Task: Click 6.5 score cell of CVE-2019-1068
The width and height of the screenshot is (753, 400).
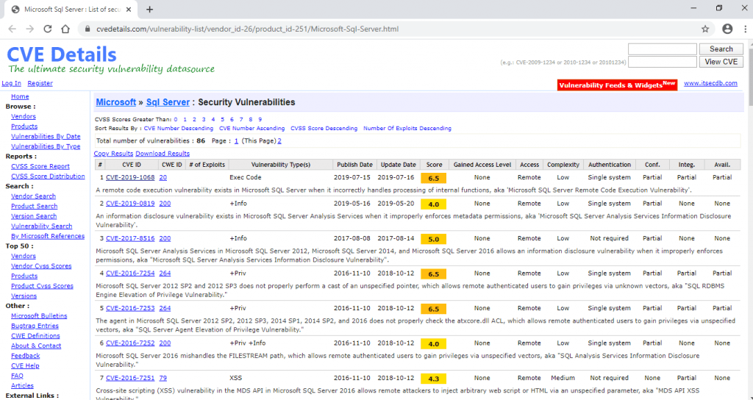Action: click(434, 178)
